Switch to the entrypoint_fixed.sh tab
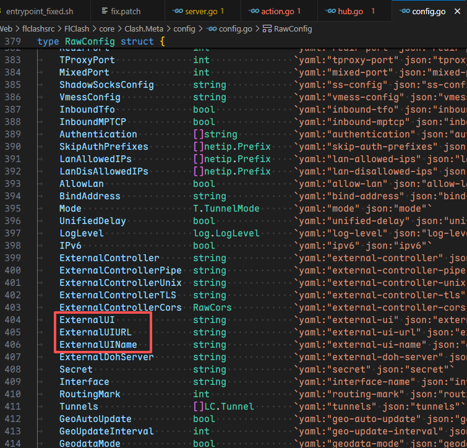Image resolution: width=467 pixels, height=448 pixels. (39, 11)
